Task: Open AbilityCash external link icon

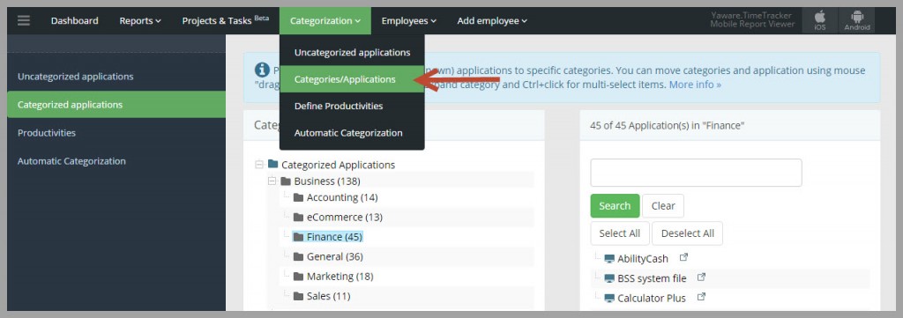Action: point(683,257)
